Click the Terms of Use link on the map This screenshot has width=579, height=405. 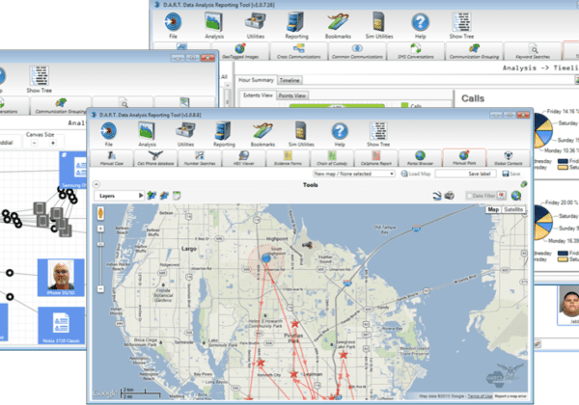click(480, 396)
